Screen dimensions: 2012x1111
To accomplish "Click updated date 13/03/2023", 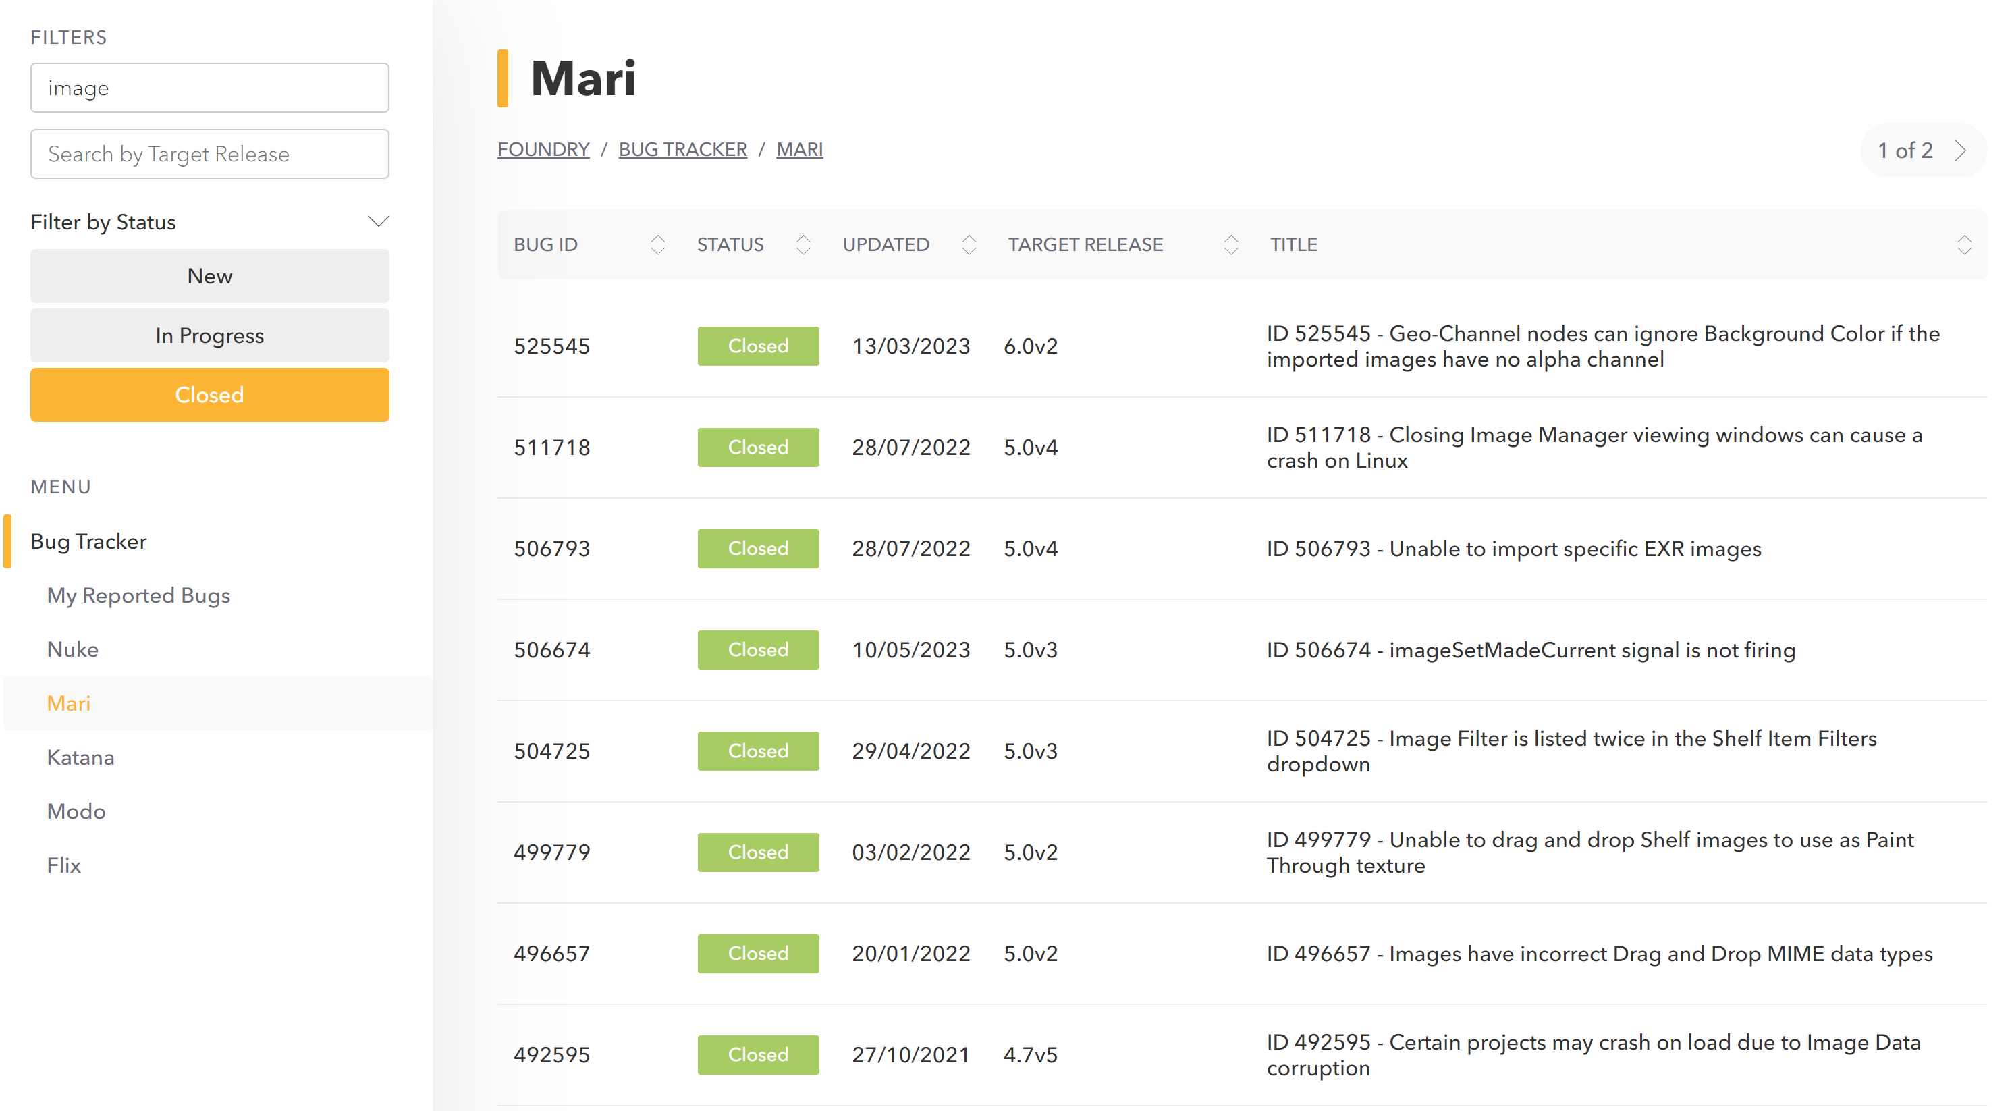I will click(910, 346).
